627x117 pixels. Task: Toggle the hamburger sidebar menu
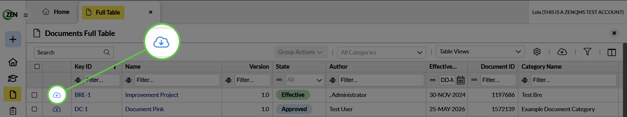coord(26,15)
